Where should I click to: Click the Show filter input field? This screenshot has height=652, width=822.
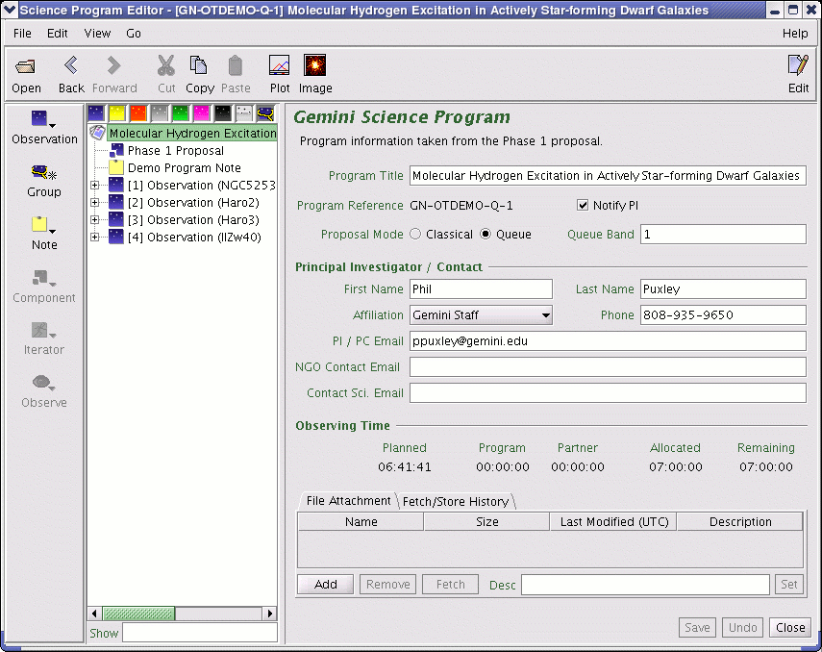pos(200,633)
